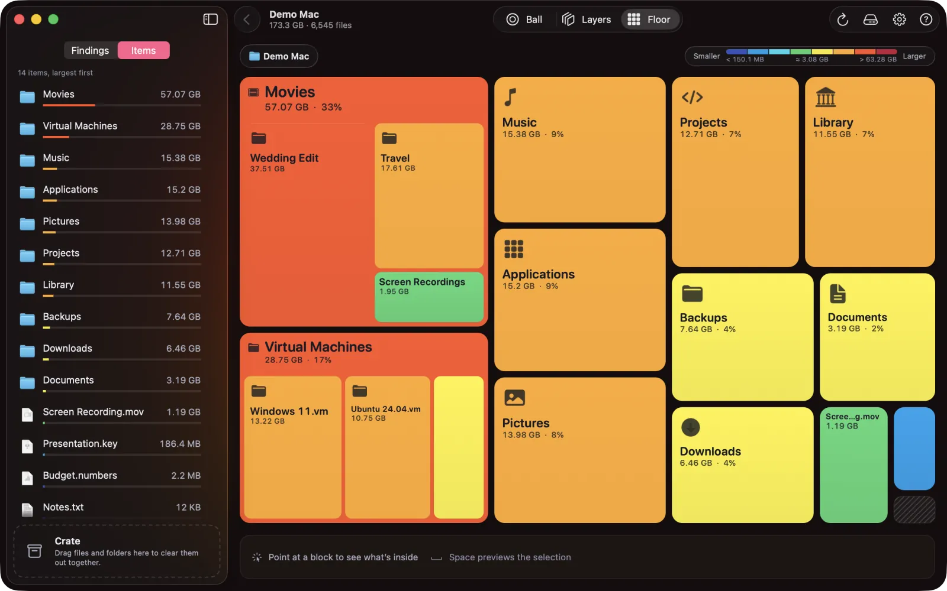Screen dimensions: 947x591
Task: Open the Wedding Edit folder block
Action: tap(307, 223)
